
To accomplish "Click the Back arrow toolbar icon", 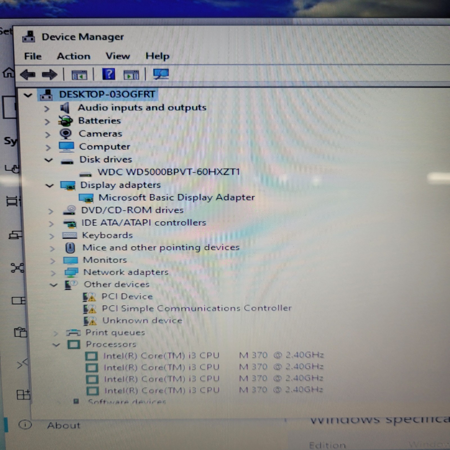I will pyautogui.click(x=28, y=75).
